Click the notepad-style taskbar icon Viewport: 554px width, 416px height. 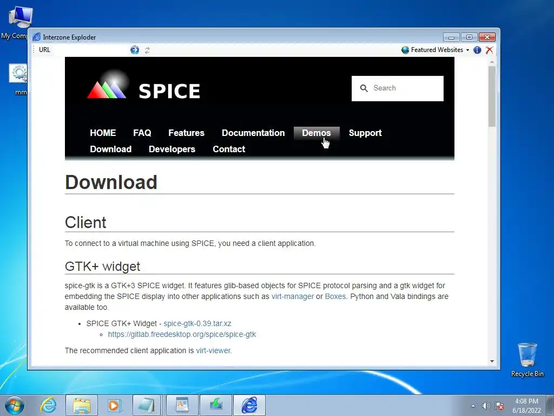pos(147,405)
